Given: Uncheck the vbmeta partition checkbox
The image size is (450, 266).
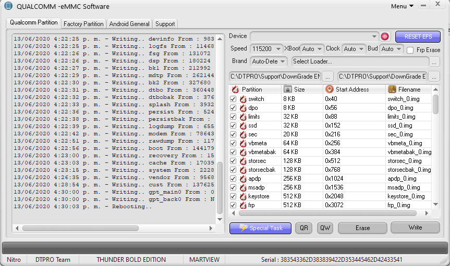Looking at the screenshot, I should click(x=233, y=143).
